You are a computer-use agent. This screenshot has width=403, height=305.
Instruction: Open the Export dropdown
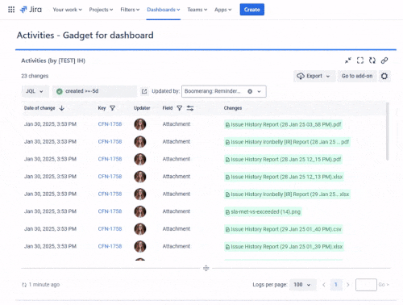coord(314,76)
